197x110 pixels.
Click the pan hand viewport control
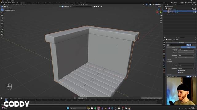coord(161,18)
